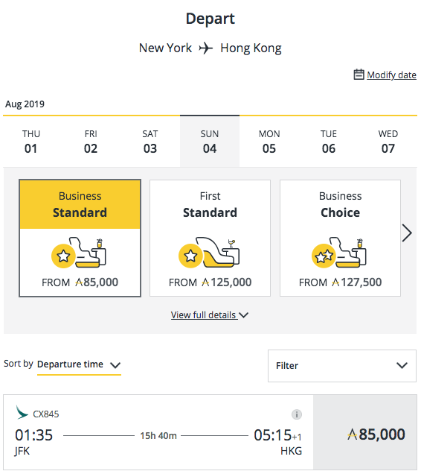The width and height of the screenshot is (421, 474).
Task: Click the Business Choice double-star seat icon
Action: tap(338, 253)
